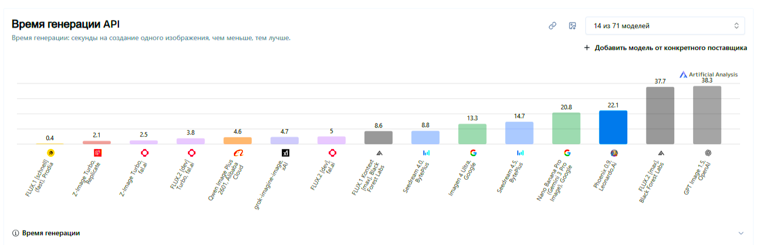The image size is (764, 245).
Task: Open the '14 из 71 моделей' dropdown
Action: 665,26
